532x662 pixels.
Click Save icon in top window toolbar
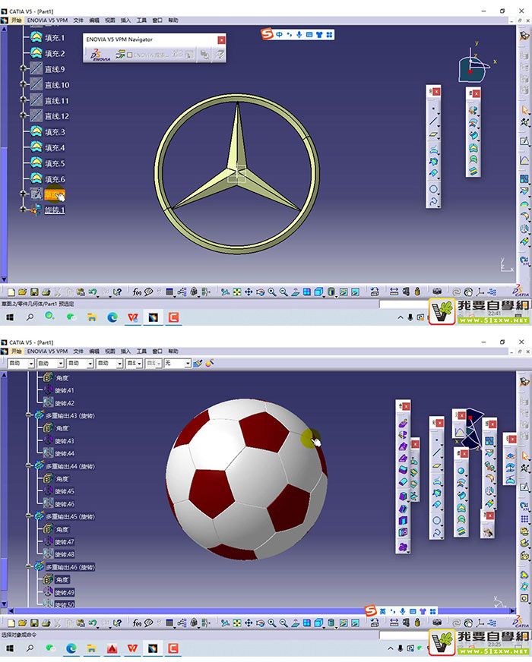tap(34, 292)
